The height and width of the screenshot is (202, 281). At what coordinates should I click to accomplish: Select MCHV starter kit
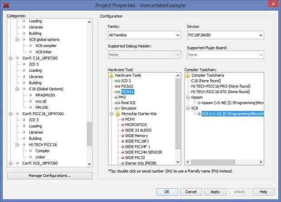[x=130, y=119]
